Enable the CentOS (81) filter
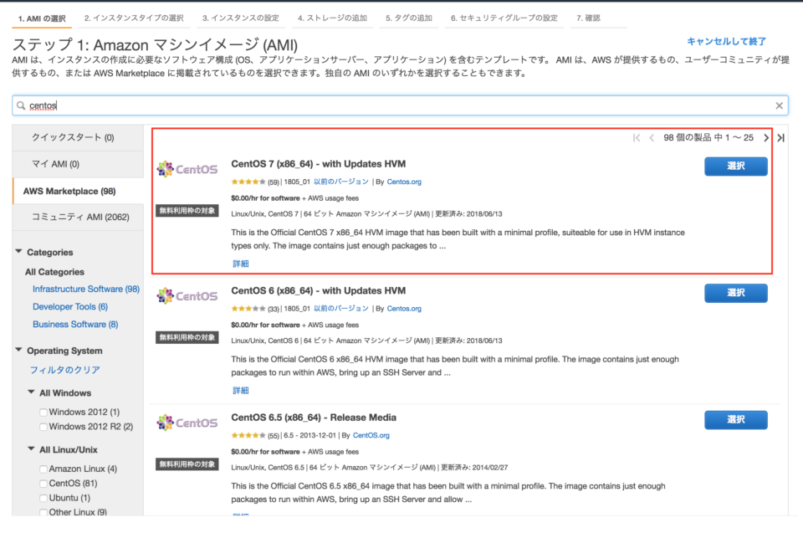Image resolution: width=803 pixels, height=533 pixels. tap(43, 484)
